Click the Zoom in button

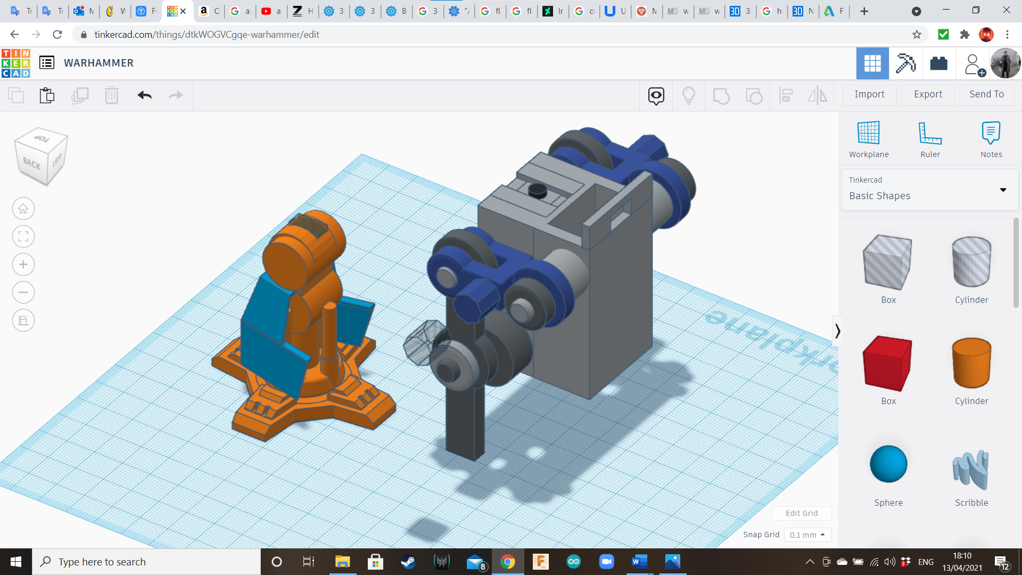23,265
